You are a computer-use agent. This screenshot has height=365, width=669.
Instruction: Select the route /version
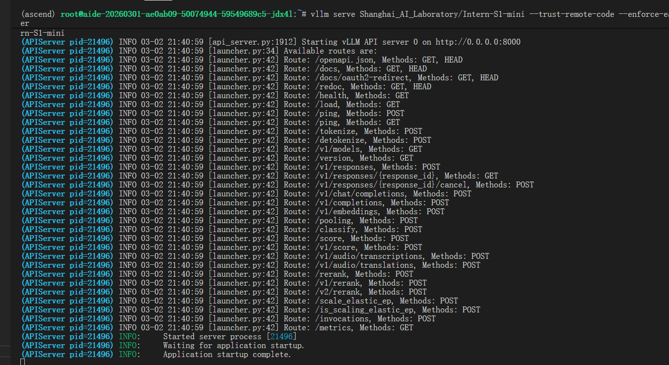333,158
